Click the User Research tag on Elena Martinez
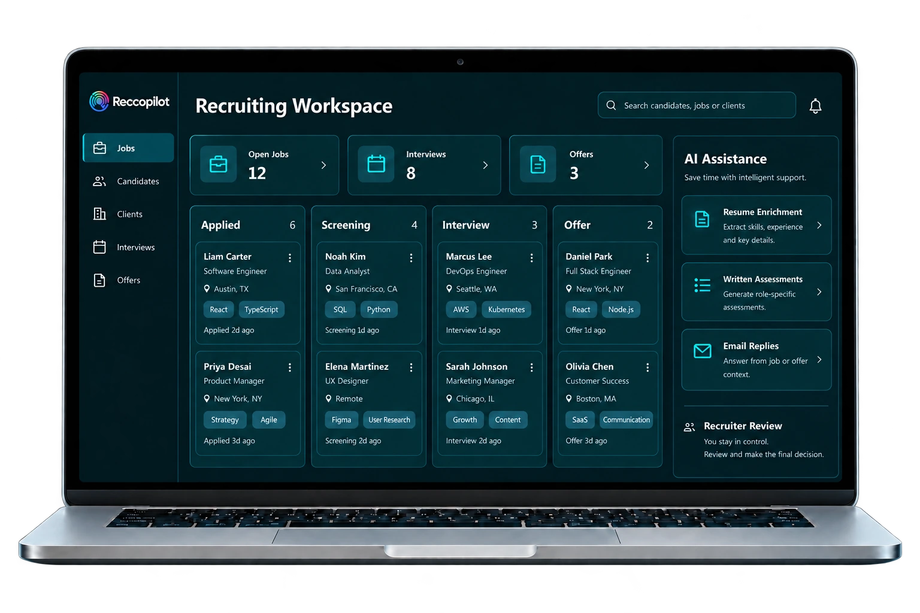920x613 pixels. click(389, 420)
